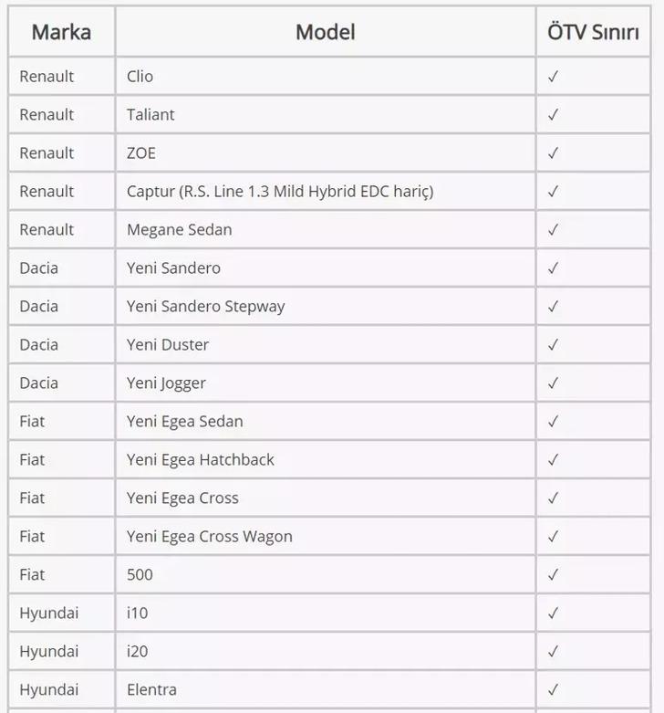Select the Yeni Egea Cross Wagon checkmark
The height and width of the screenshot is (713, 664).
click(x=553, y=537)
